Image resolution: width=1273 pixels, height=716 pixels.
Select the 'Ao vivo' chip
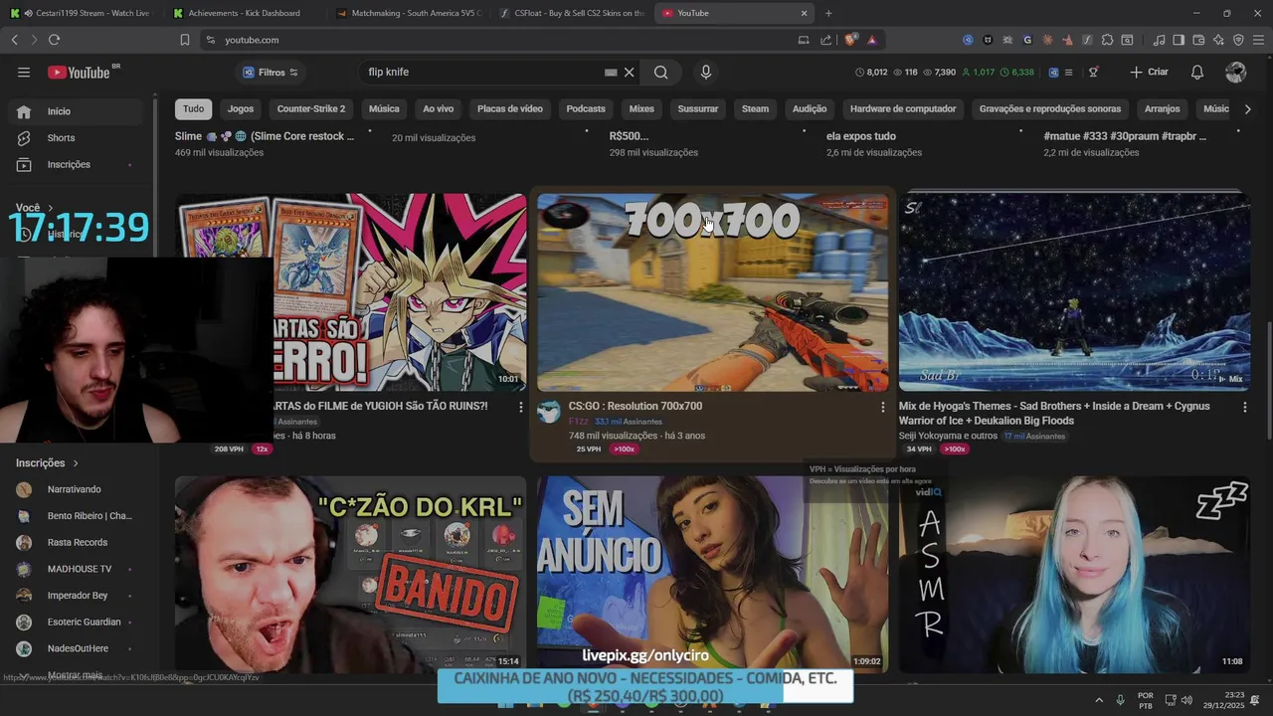pyautogui.click(x=439, y=109)
